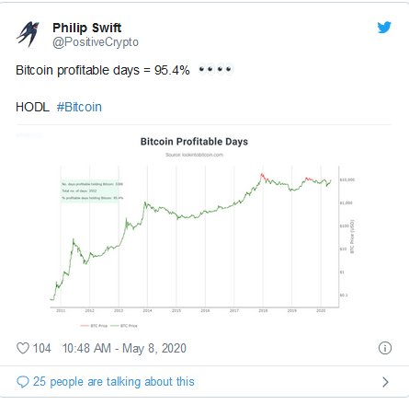
Task: Click the green profitable days stats box
Action: tap(90, 191)
